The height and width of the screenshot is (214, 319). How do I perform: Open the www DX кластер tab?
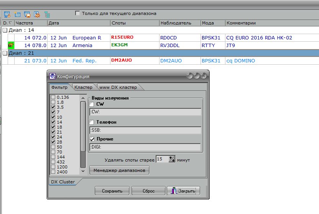[118, 88]
